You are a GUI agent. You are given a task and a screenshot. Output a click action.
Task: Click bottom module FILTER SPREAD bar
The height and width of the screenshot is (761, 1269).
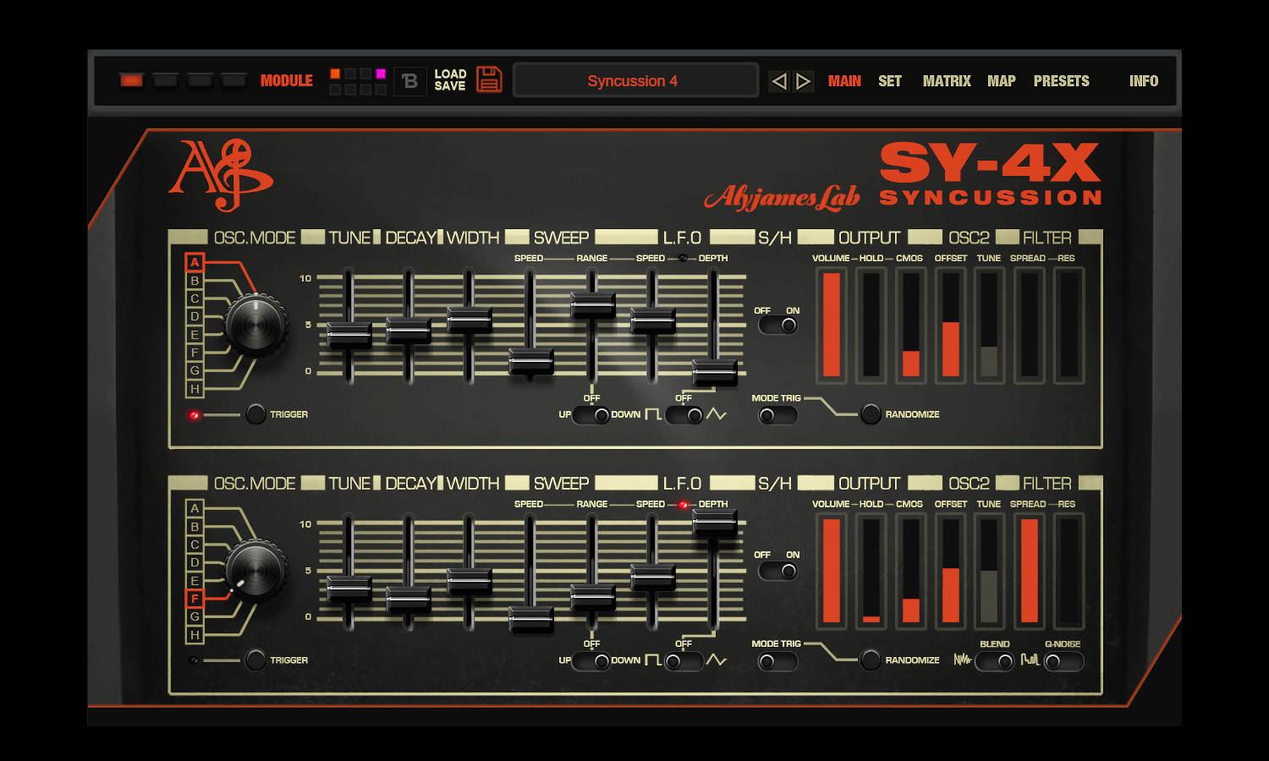[1030, 571]
